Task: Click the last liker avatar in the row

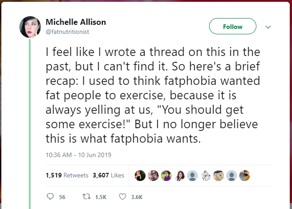Action: click(244, 176)
